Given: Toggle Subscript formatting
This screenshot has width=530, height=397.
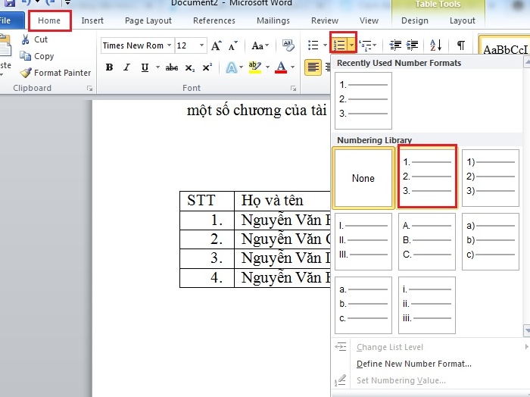Looking at the screenshot, I should (x=189, y=67).
